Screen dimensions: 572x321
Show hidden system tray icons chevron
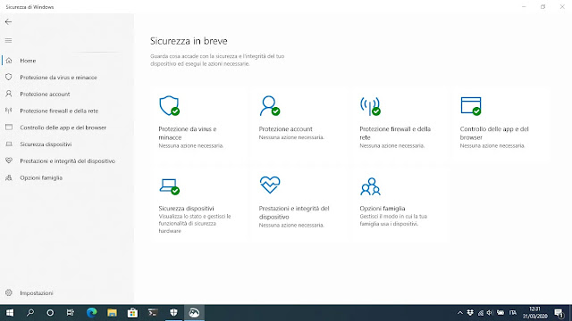[x=460, y=313]
